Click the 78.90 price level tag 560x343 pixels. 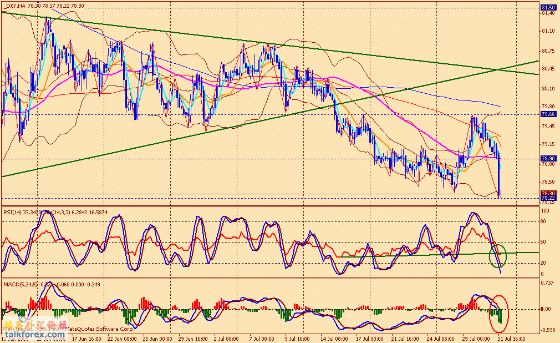point(548,158)
